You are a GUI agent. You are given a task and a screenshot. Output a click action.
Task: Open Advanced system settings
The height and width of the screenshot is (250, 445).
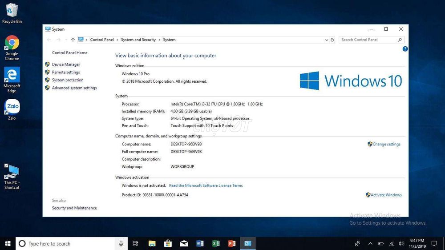(74, 88)
